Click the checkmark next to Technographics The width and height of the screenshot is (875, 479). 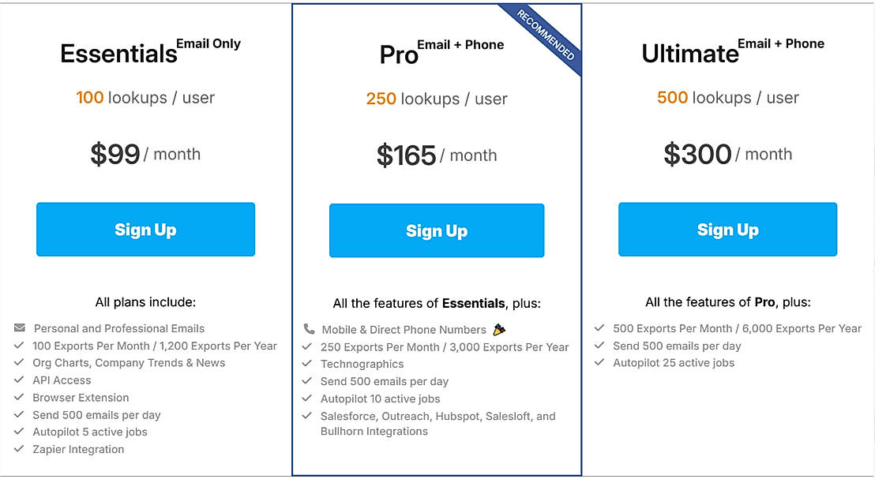click(308, 364)
